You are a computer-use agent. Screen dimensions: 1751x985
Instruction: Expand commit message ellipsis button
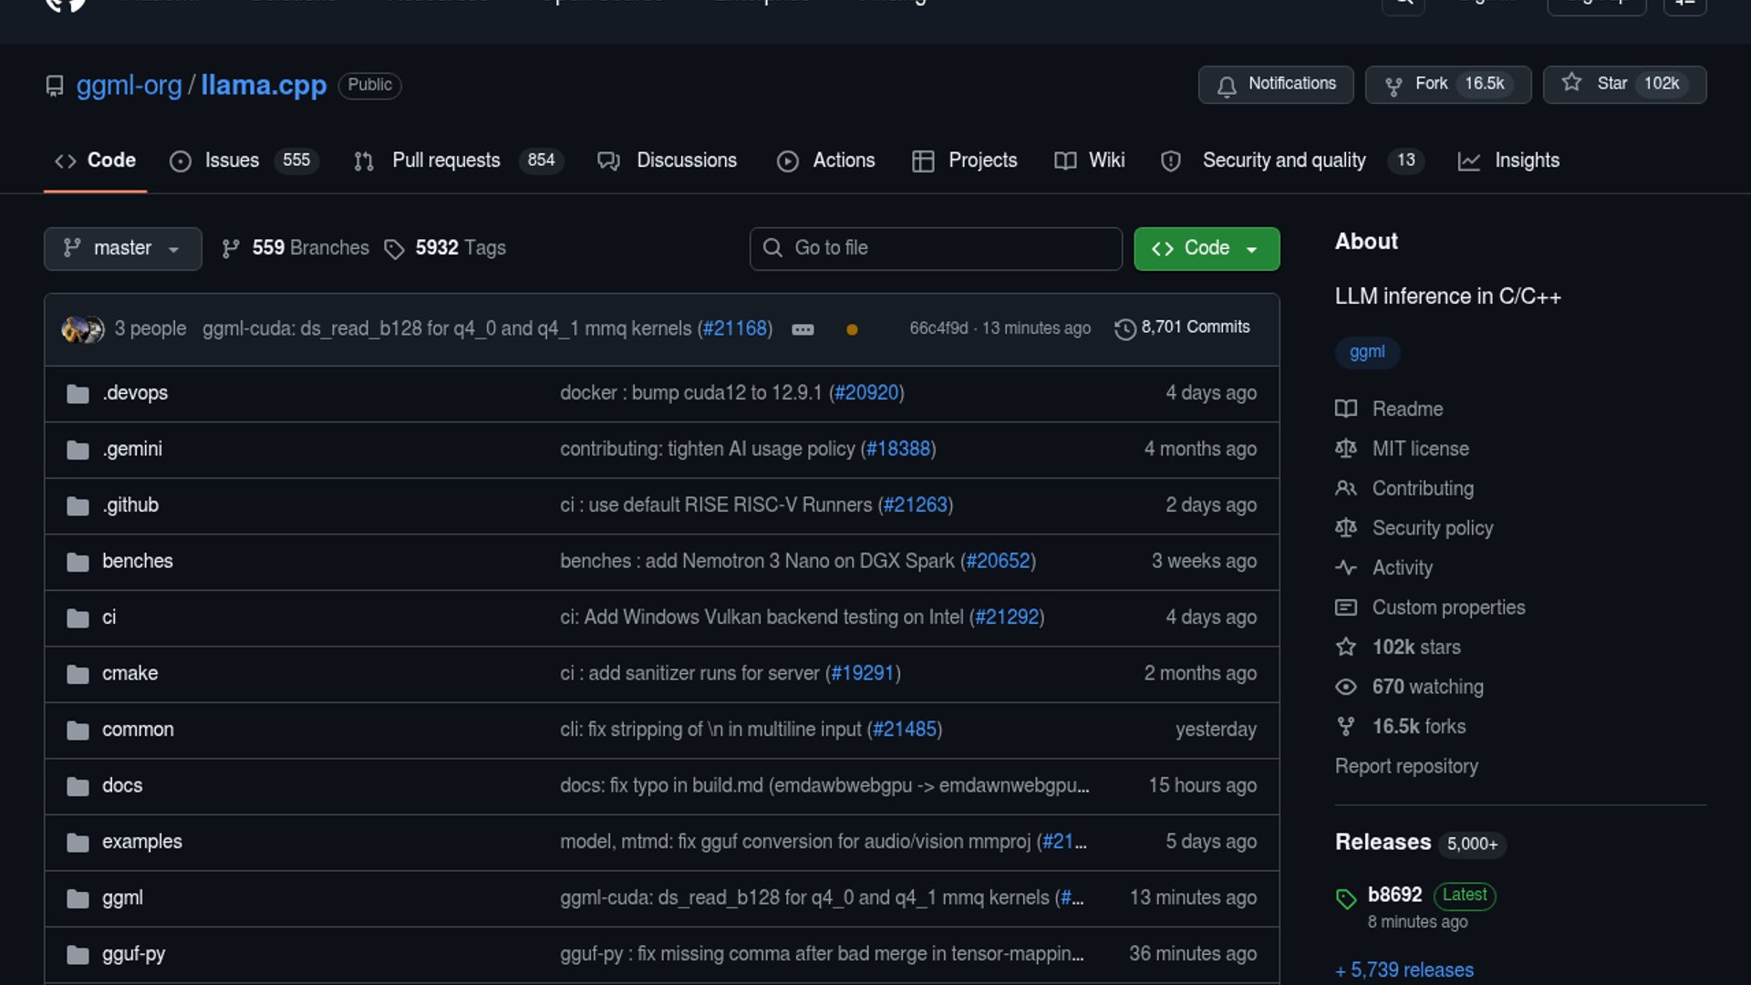click(803, 329)
